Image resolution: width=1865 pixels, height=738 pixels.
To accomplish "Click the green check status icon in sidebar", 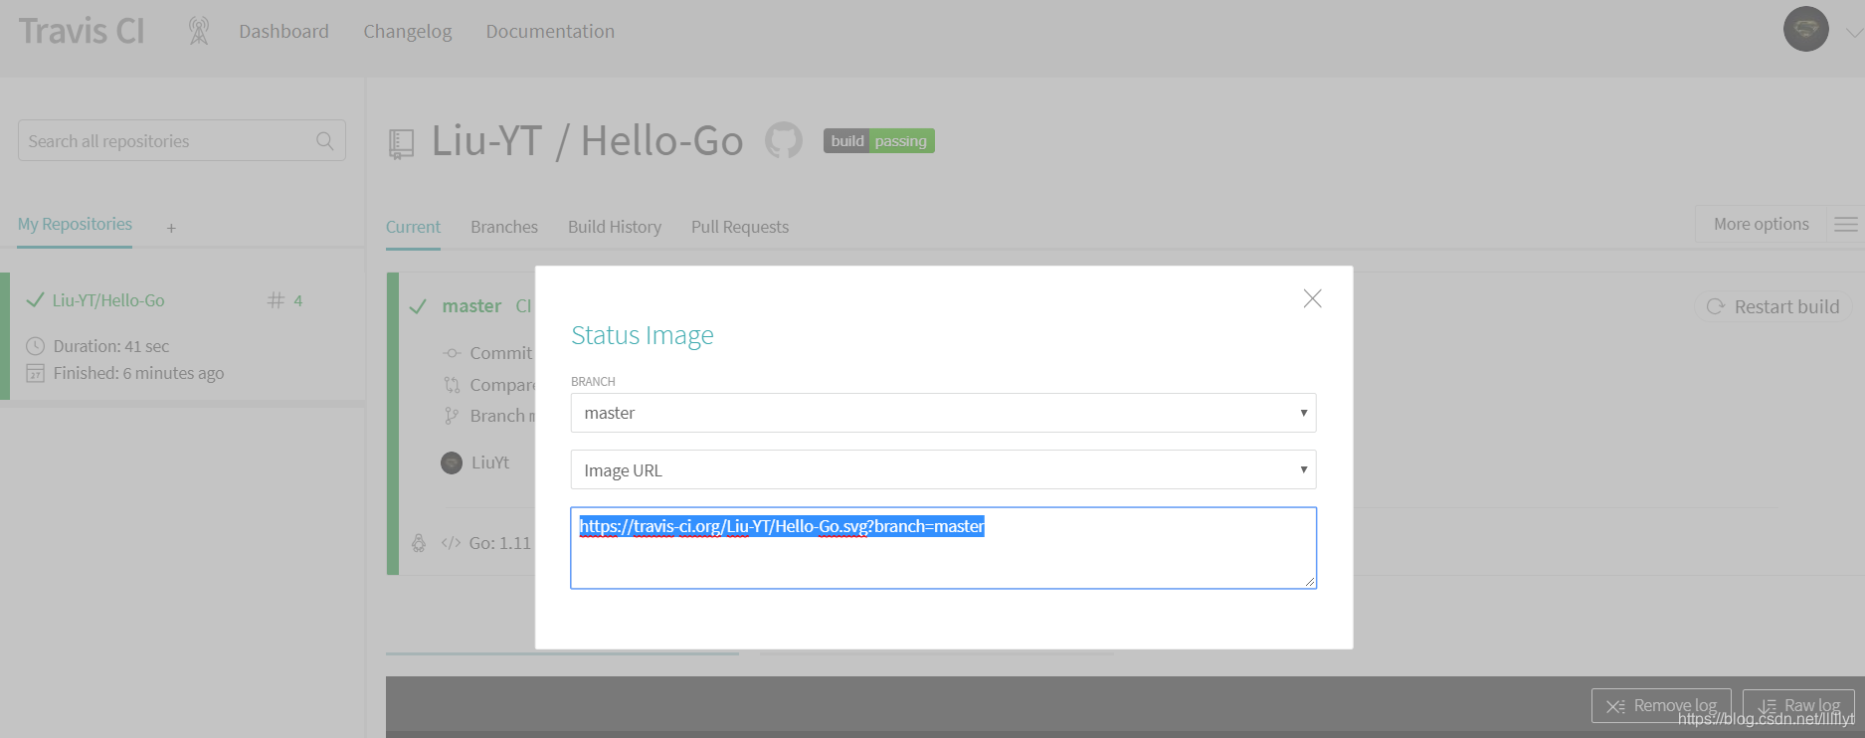I will coord(35,300).
